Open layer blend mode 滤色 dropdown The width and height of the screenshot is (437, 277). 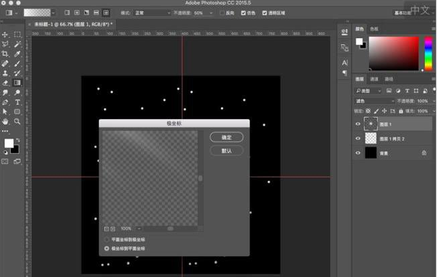374,101
